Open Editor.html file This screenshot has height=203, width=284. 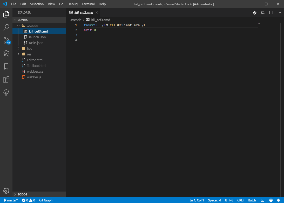pyautogui.click(x=39, y=60)
